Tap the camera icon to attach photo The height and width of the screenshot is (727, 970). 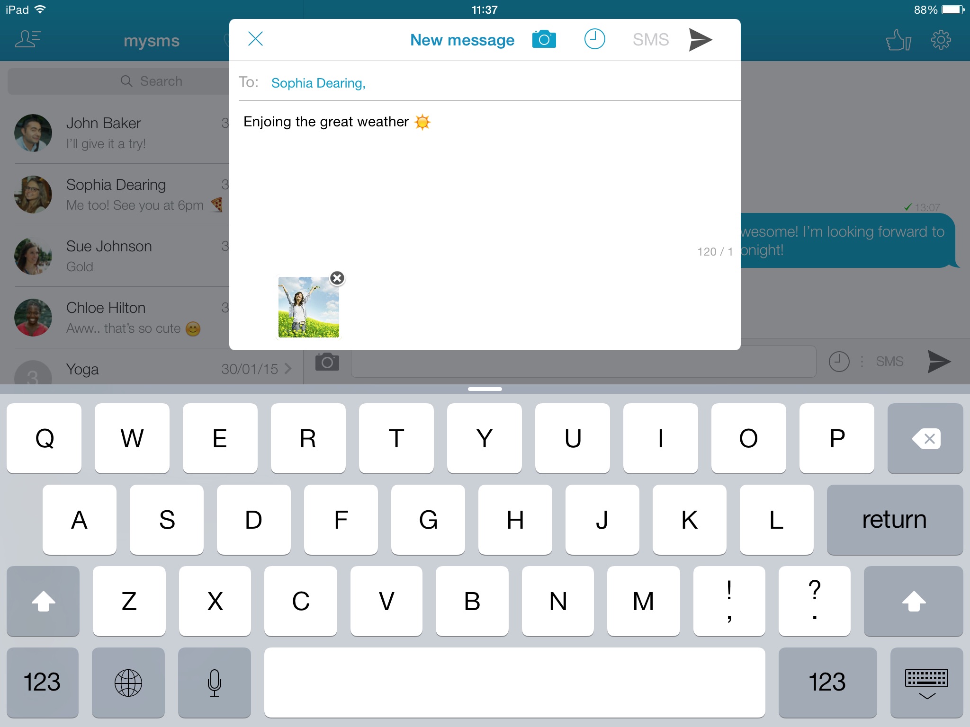coord(545,40)
